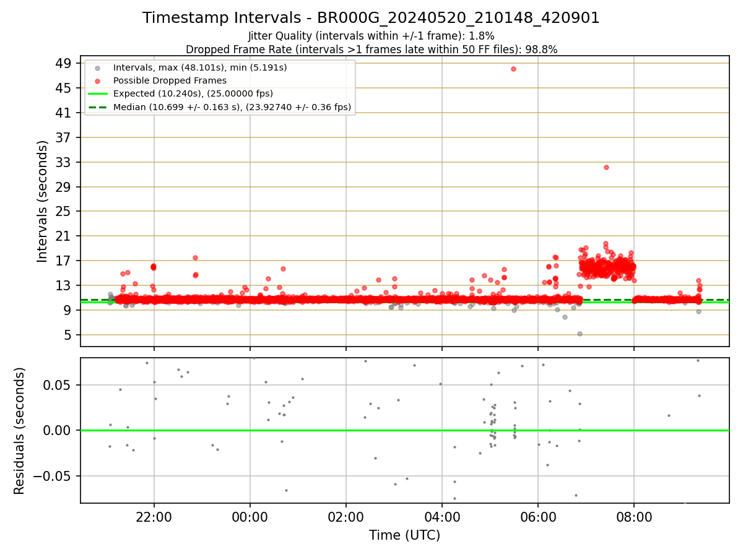This screenshot has width=743, height=557.
Task: Click the 41 y-axis tick label
Action: [x=64, y=113]
